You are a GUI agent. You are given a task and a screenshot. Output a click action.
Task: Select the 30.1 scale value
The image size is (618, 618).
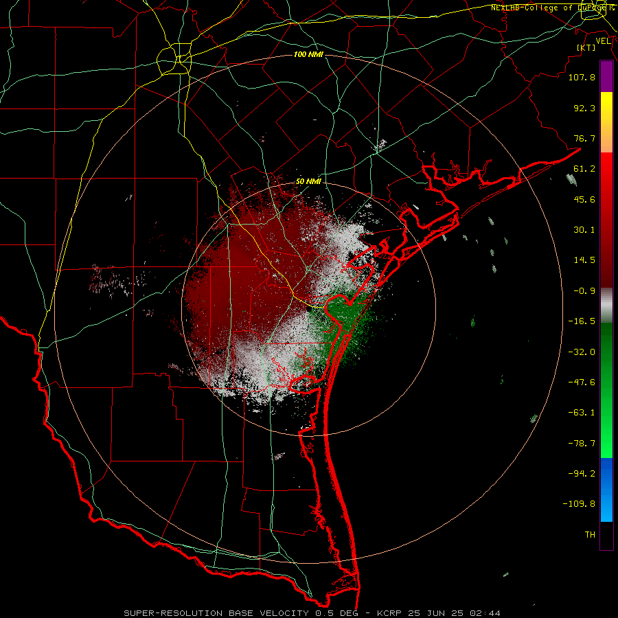click(x=584, y=230)
